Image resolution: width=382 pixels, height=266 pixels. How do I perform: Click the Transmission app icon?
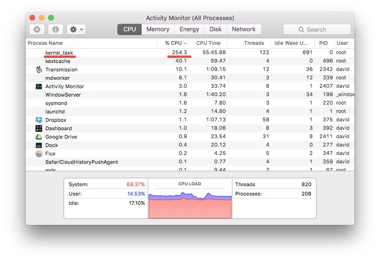[x=39, y=70]
